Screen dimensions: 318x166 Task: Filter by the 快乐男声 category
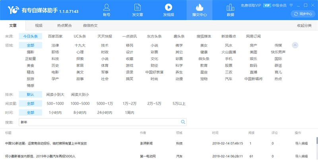[x=278, y=52]
